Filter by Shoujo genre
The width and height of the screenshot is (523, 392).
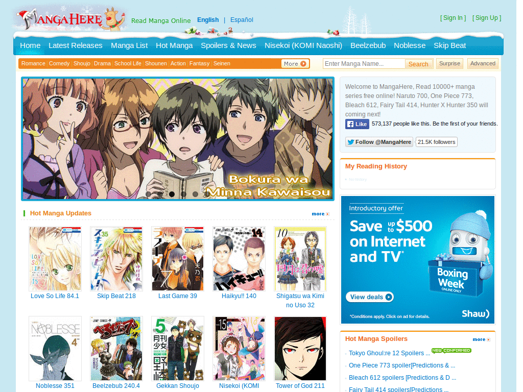pyautogui.click(x=82, y=64)
